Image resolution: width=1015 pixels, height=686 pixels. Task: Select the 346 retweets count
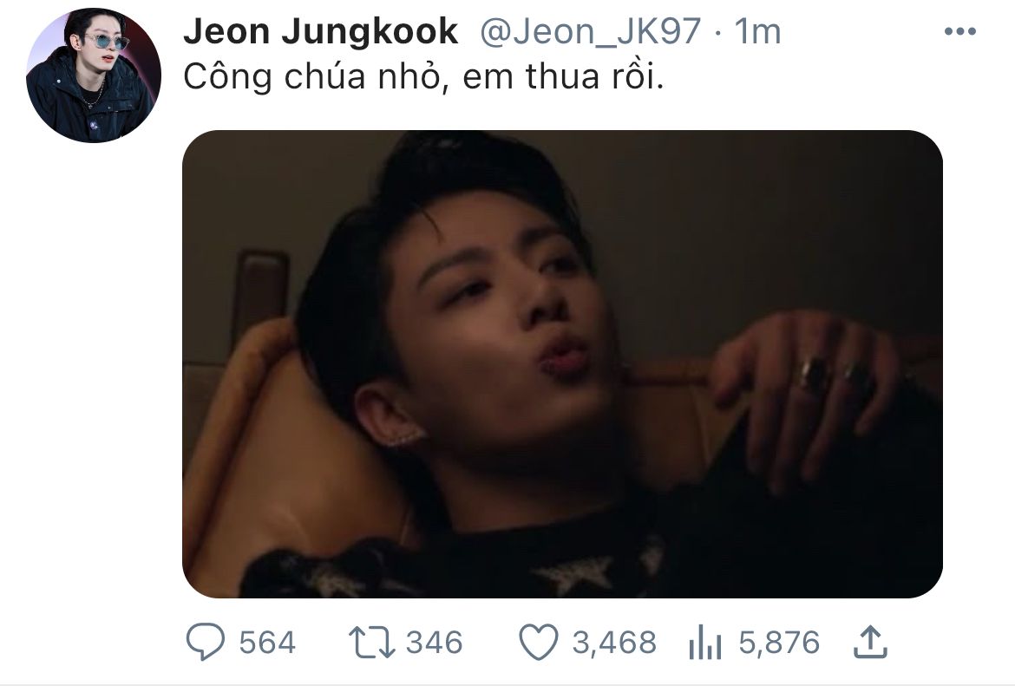tap(435, 643)
